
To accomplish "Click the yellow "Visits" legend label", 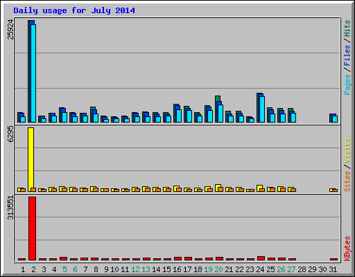I will [347, 151].
